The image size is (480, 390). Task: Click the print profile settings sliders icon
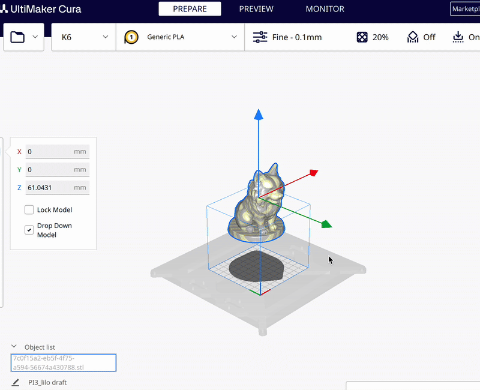(260, 37)
